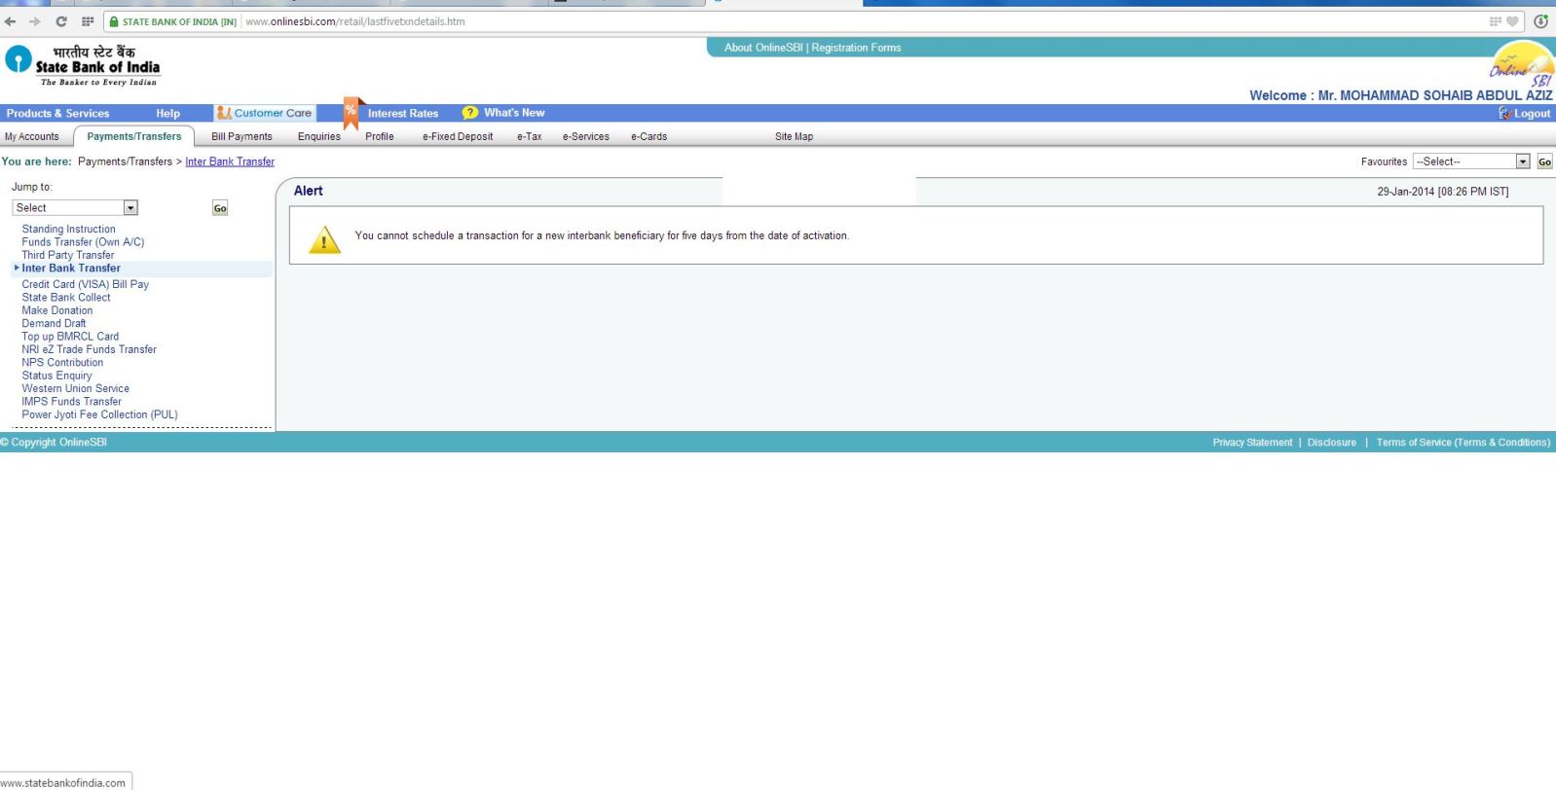Open the e-Tax tab

click(530, 137)
